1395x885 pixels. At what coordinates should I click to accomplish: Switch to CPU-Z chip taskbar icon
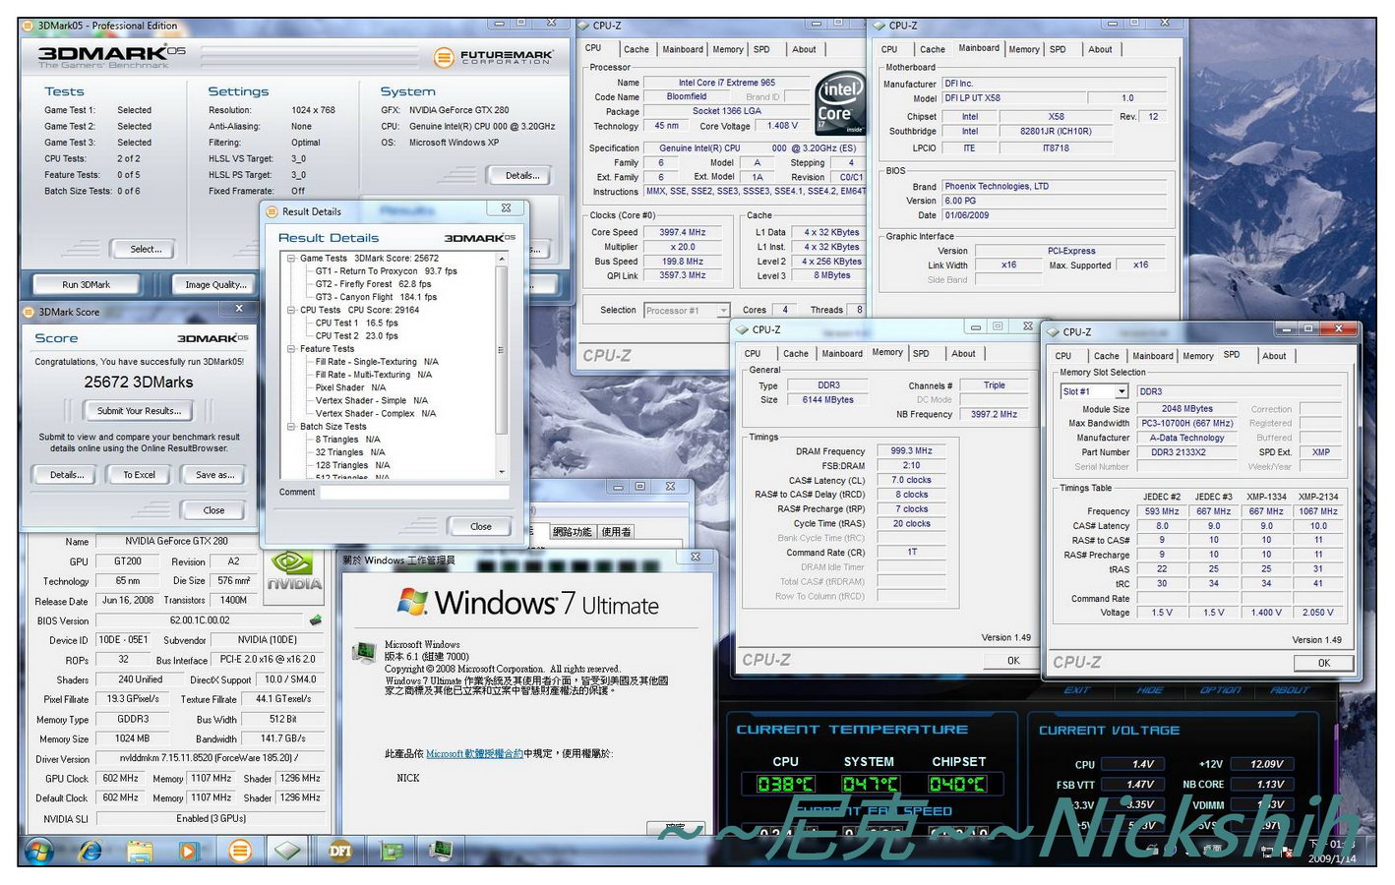click(288, 850)
